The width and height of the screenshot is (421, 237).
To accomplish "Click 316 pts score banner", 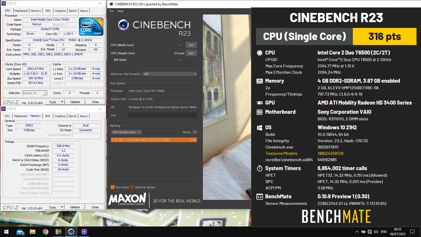I will (x=384, y=36).
